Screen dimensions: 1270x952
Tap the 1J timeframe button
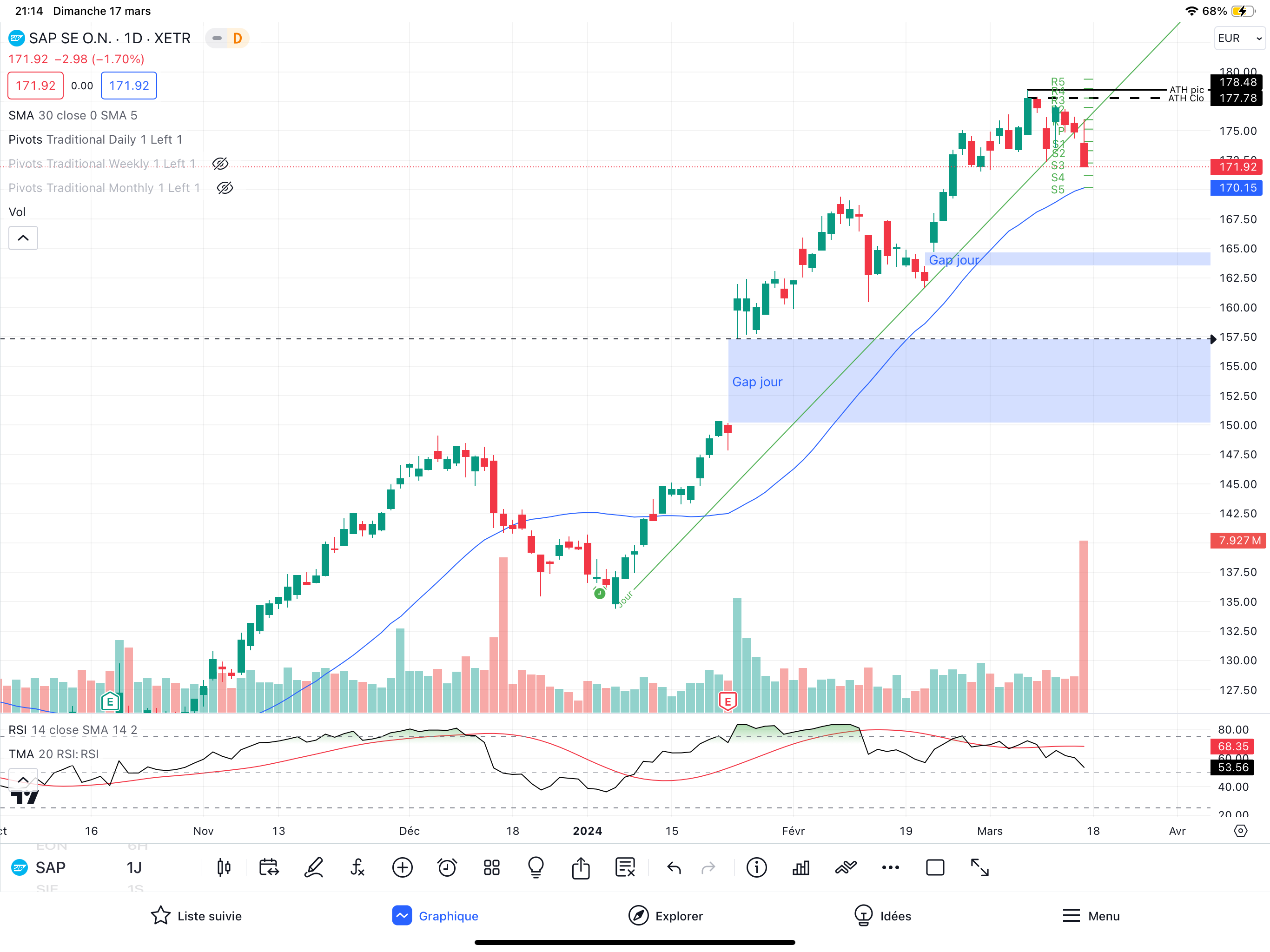point(134,867)
